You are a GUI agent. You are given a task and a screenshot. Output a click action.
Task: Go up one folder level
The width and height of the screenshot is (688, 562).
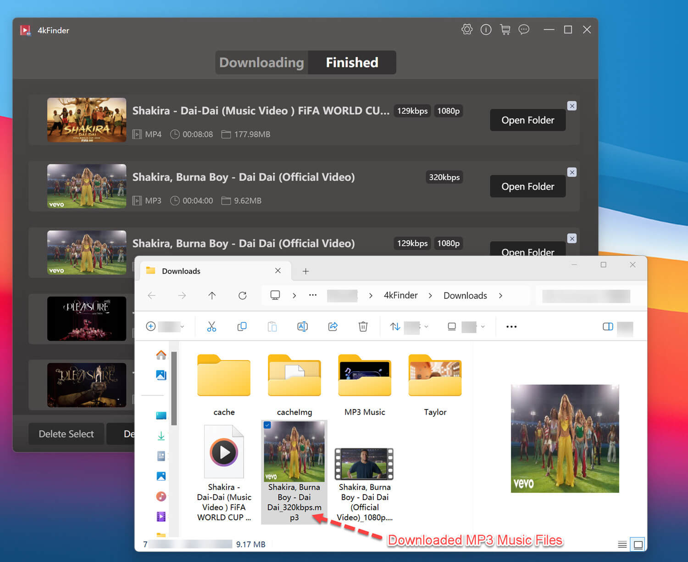click(212, 296)
